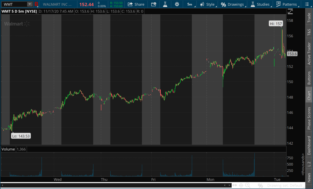This screenshot has height=189, width=313.
Task: Click the Tue date axis label
Action: click(277, 180)
